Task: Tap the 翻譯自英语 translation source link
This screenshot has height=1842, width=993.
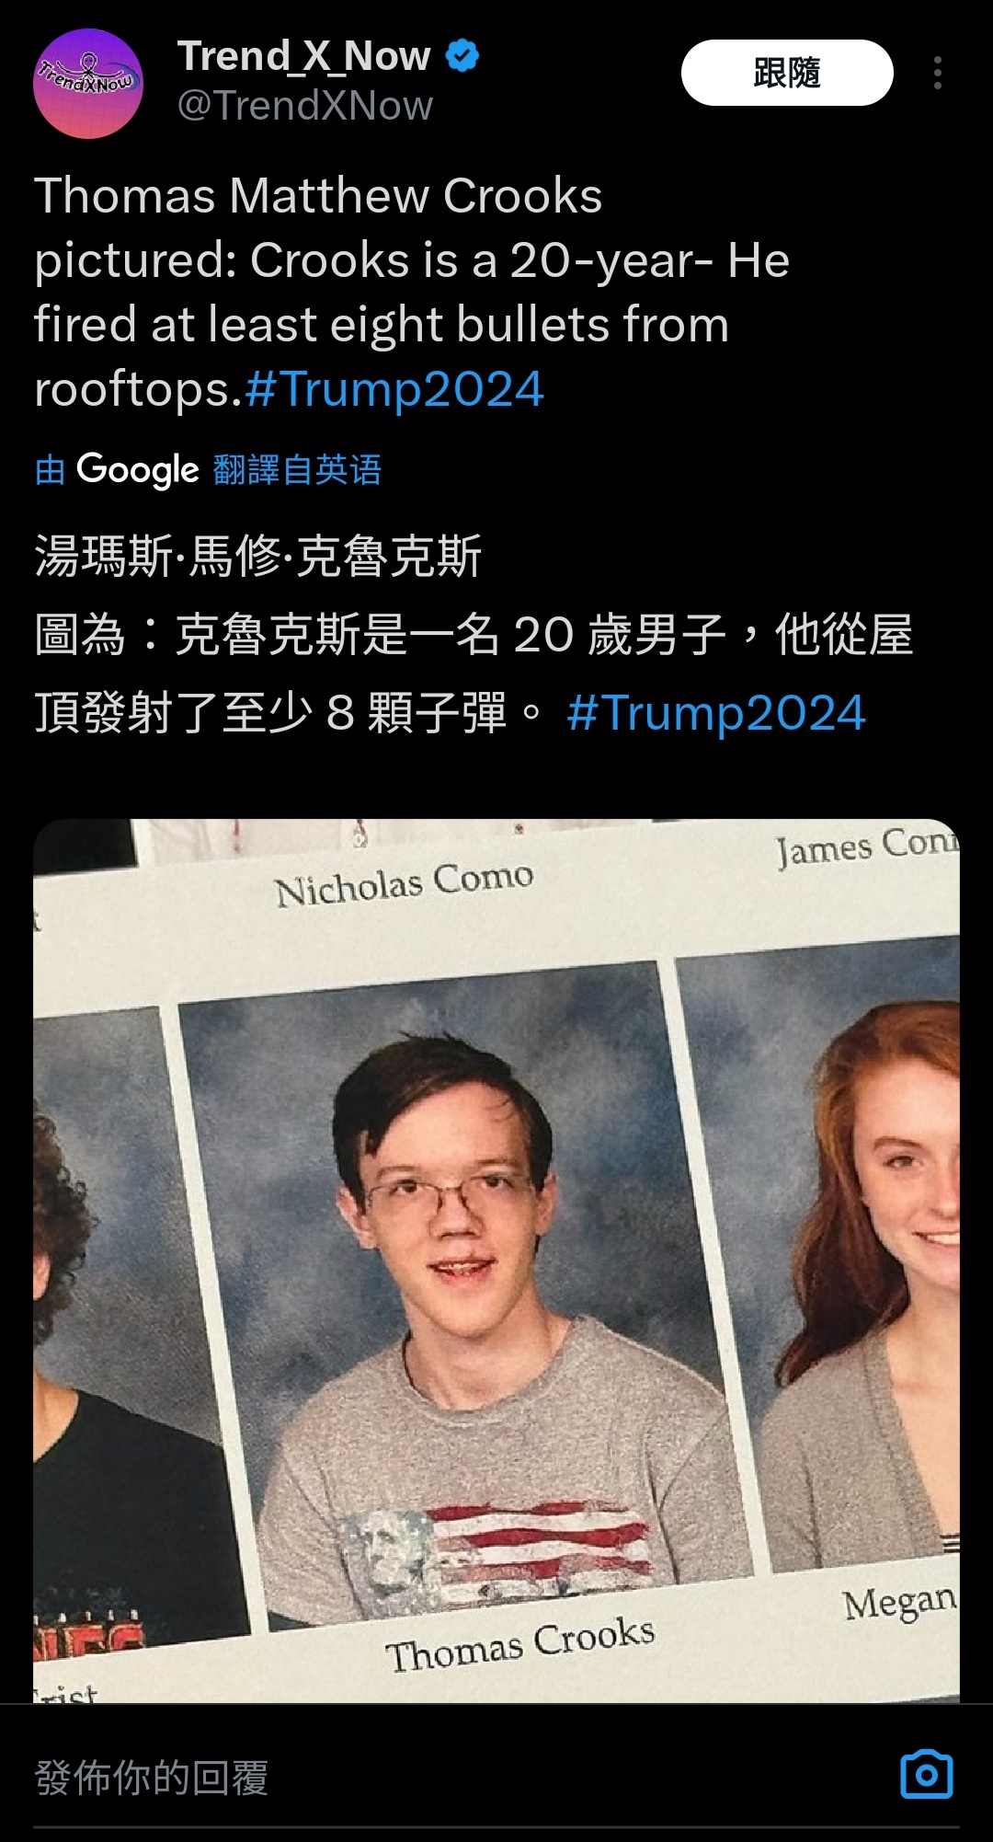Action: tap(297, 470)
